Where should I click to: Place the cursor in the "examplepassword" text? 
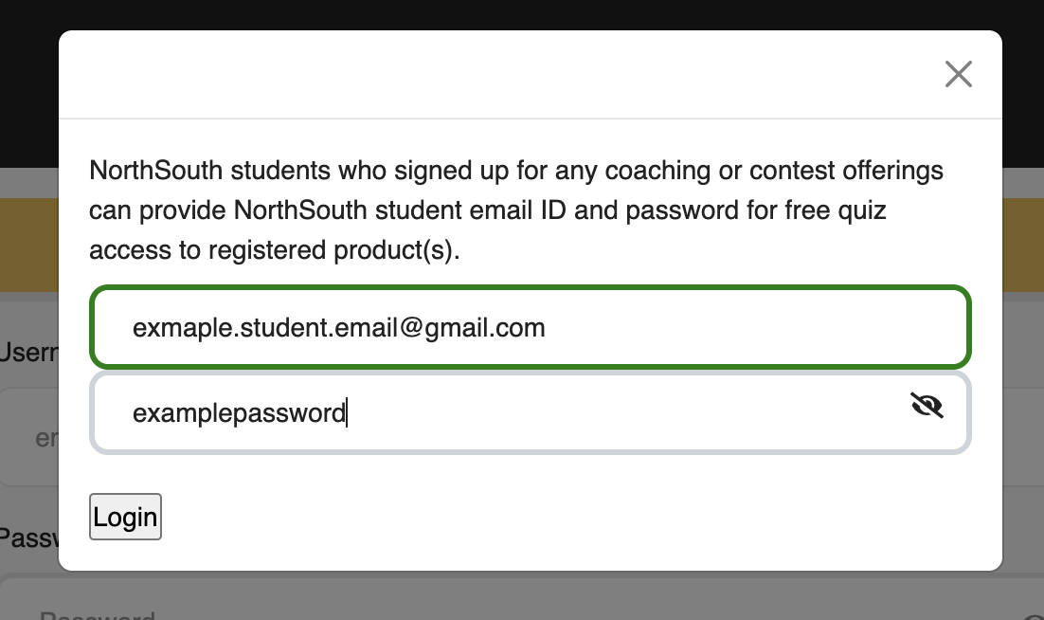point(239,413)
